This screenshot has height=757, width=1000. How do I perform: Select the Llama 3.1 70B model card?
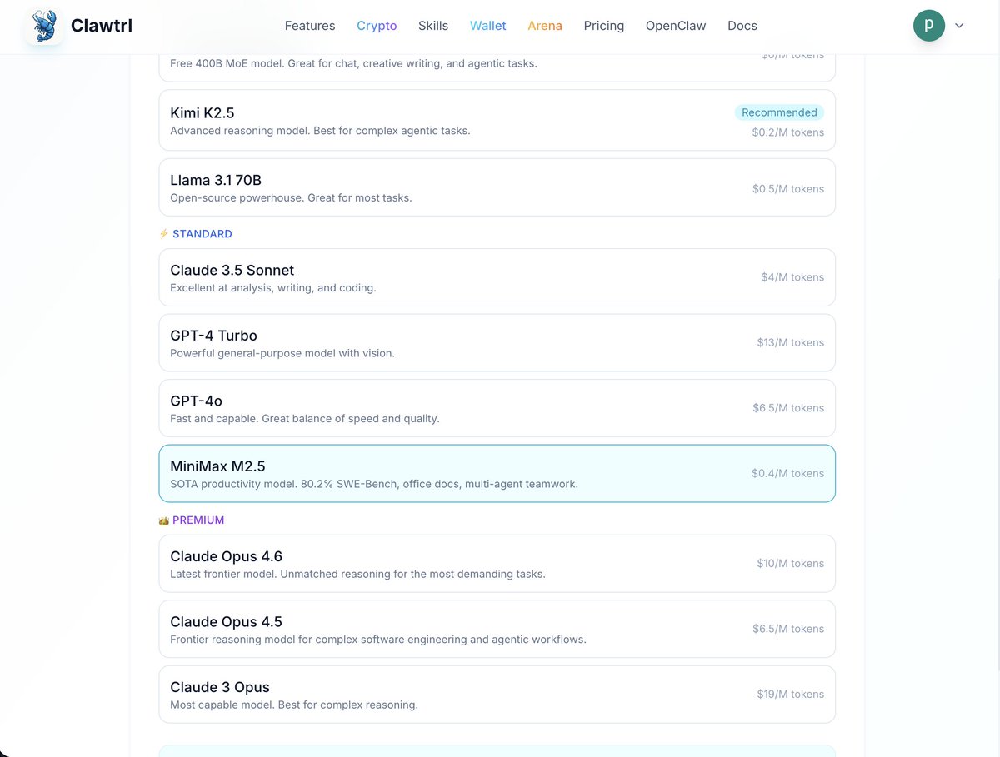pyautogui.click(x=497, y=187)
